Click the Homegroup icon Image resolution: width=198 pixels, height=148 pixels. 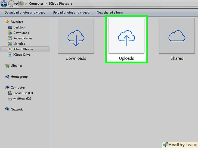coord(7,77)
